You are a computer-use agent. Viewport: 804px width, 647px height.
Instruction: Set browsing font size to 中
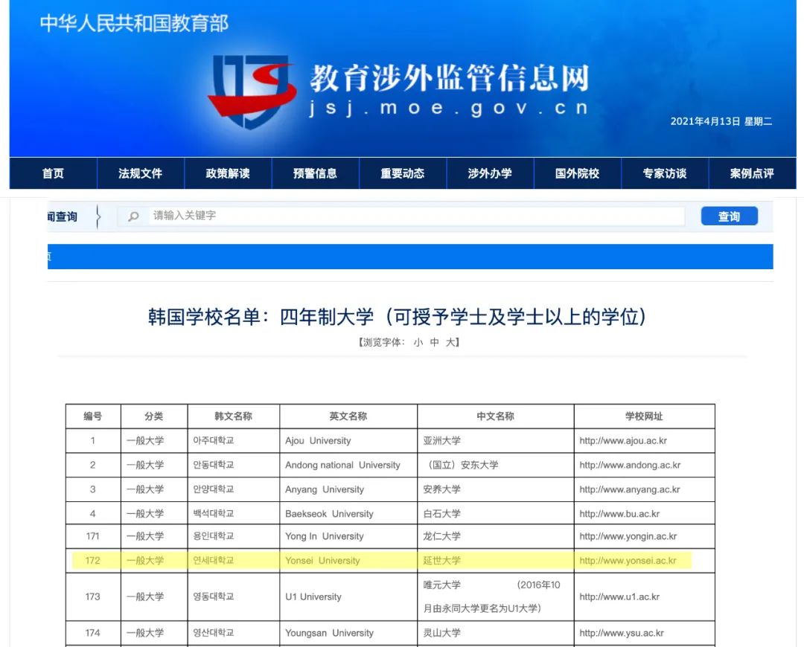[x=434, y=342]
